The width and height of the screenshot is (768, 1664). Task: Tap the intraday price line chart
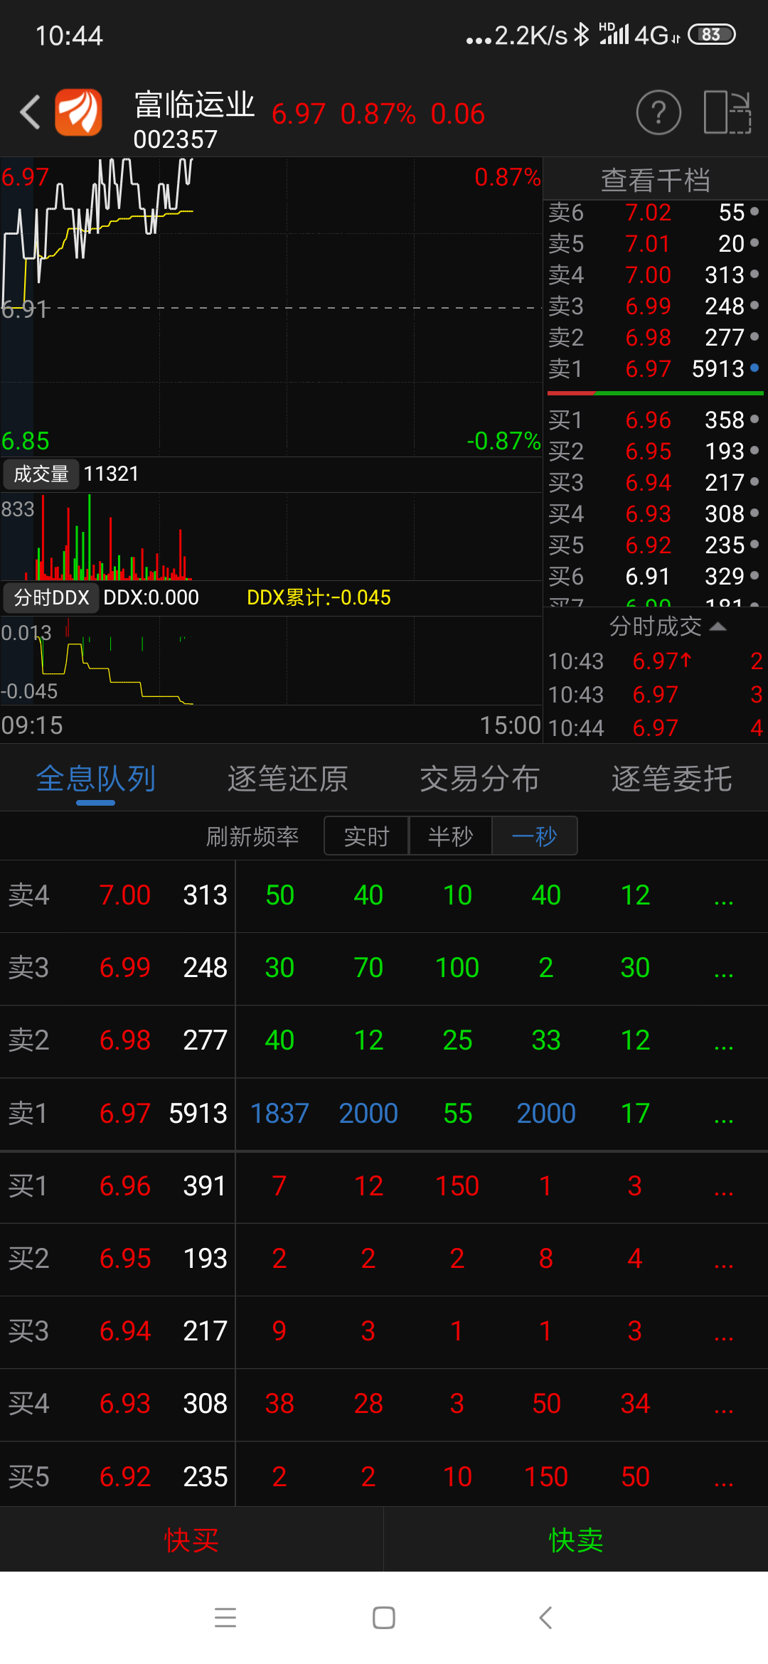(272, 306)
